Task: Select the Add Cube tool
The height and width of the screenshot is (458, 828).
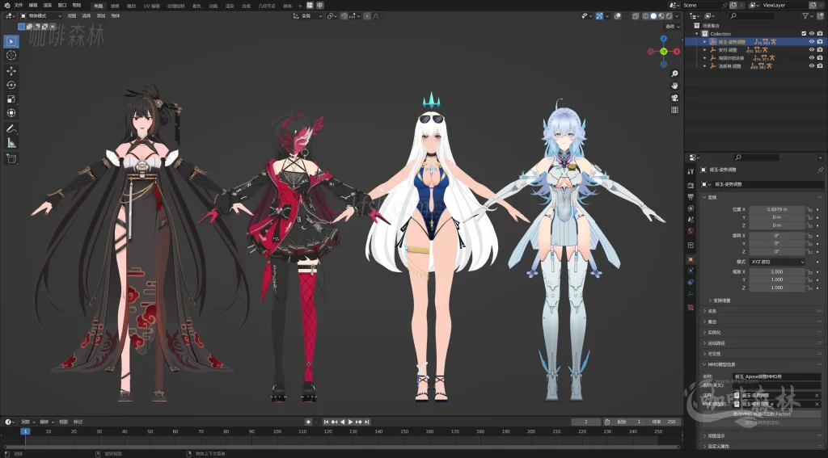Action: pyautogui.click(x=11, y=158)
